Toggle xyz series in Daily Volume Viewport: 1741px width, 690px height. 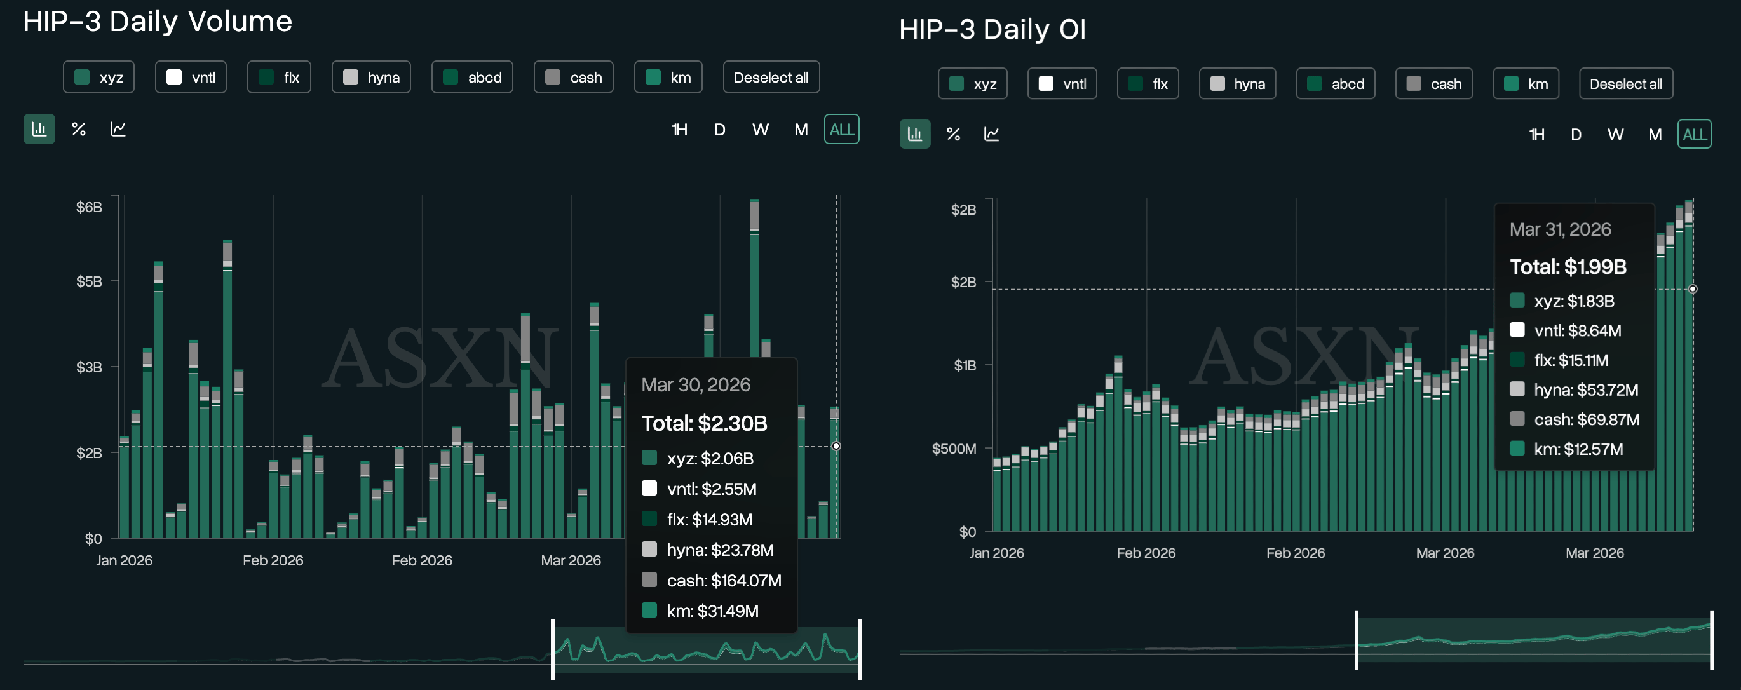pyautogui.click(x=98, y=78)
